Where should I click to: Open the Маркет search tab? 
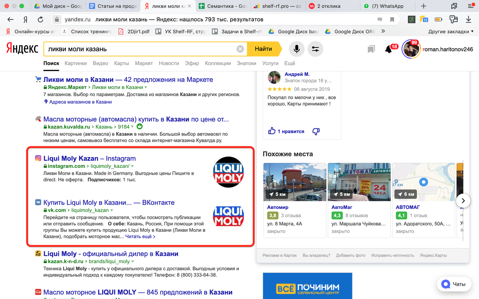click(x=144, y=63)
